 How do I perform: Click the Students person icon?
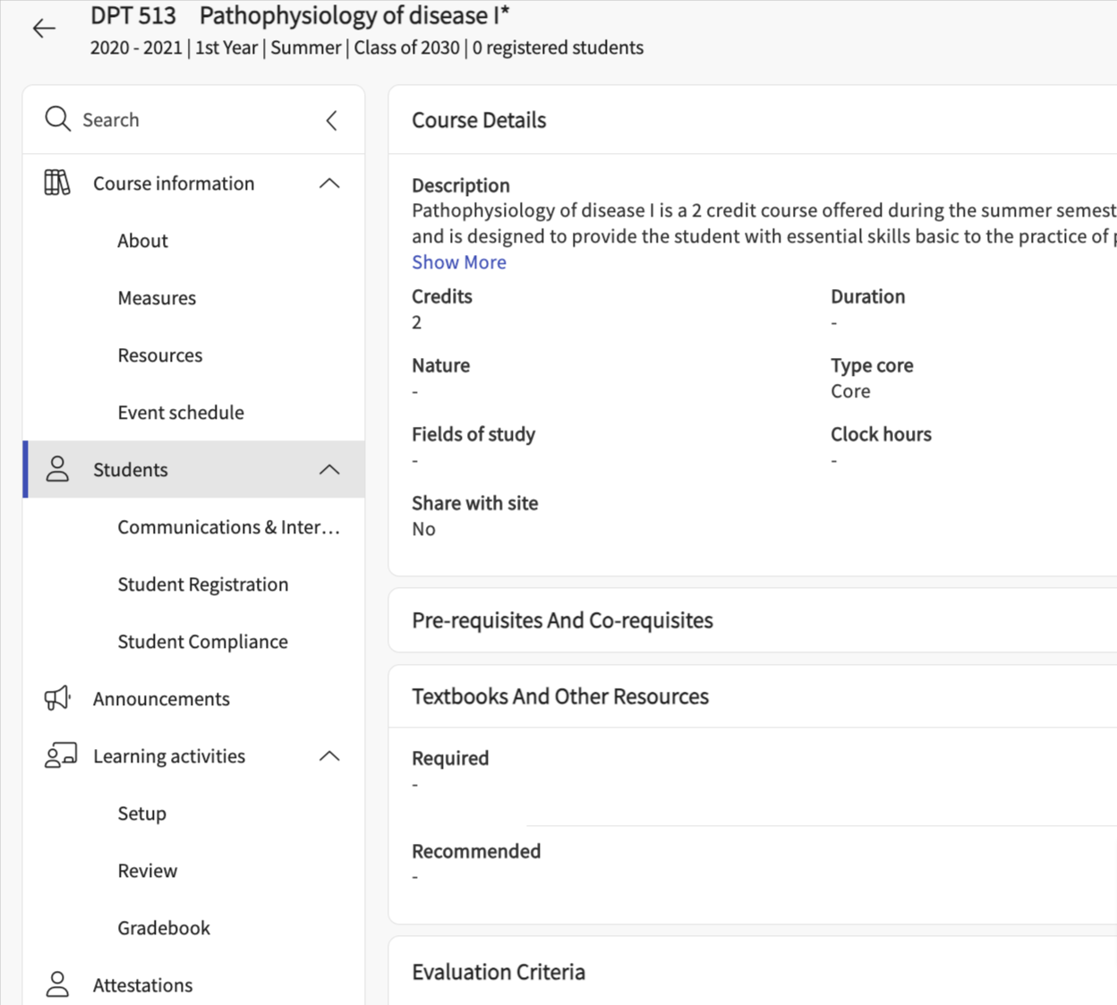pos(57,470)
